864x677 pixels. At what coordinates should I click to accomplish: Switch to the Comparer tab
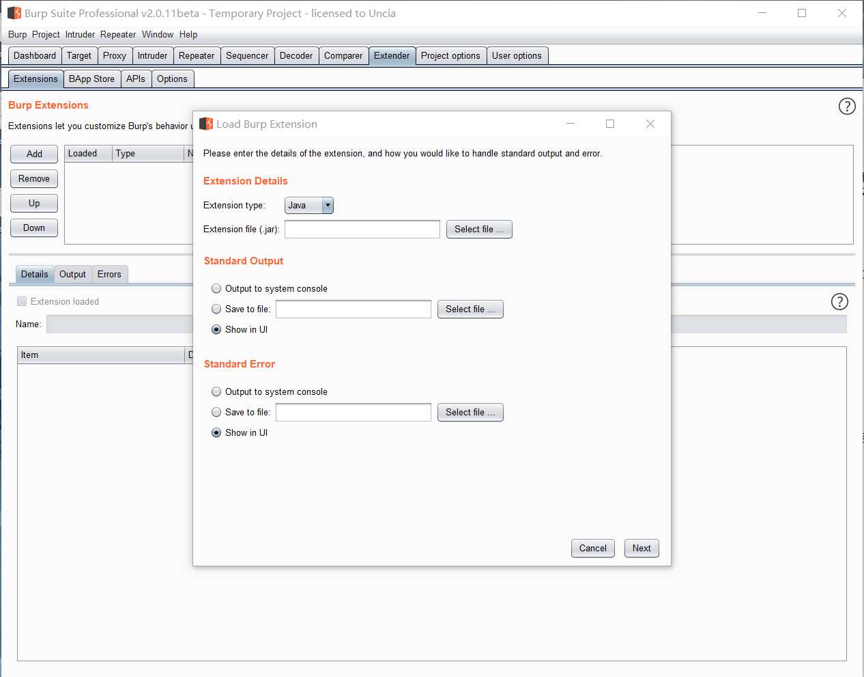pos(343,55)
